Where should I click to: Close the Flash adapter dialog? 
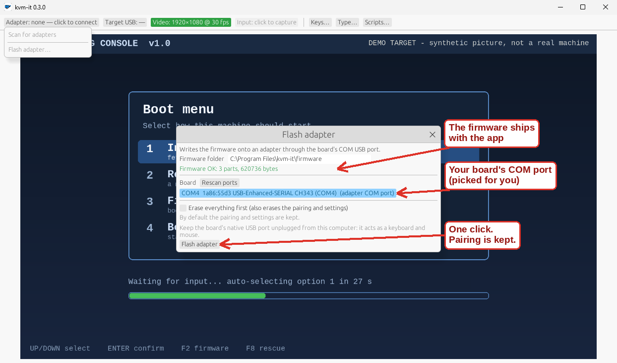coord(432,135)
